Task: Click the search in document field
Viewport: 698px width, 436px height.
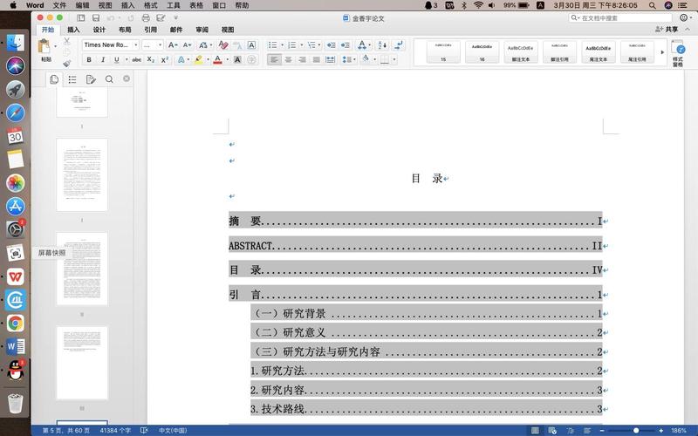Action: click(x=620, y=17)
